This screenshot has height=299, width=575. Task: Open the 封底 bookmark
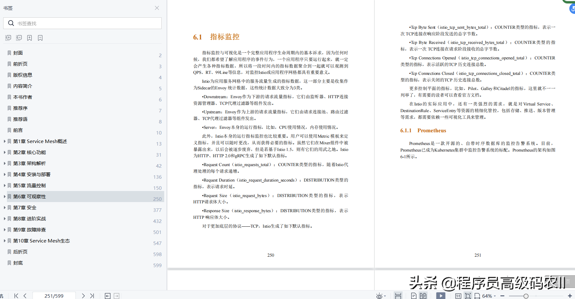(18, 263)
